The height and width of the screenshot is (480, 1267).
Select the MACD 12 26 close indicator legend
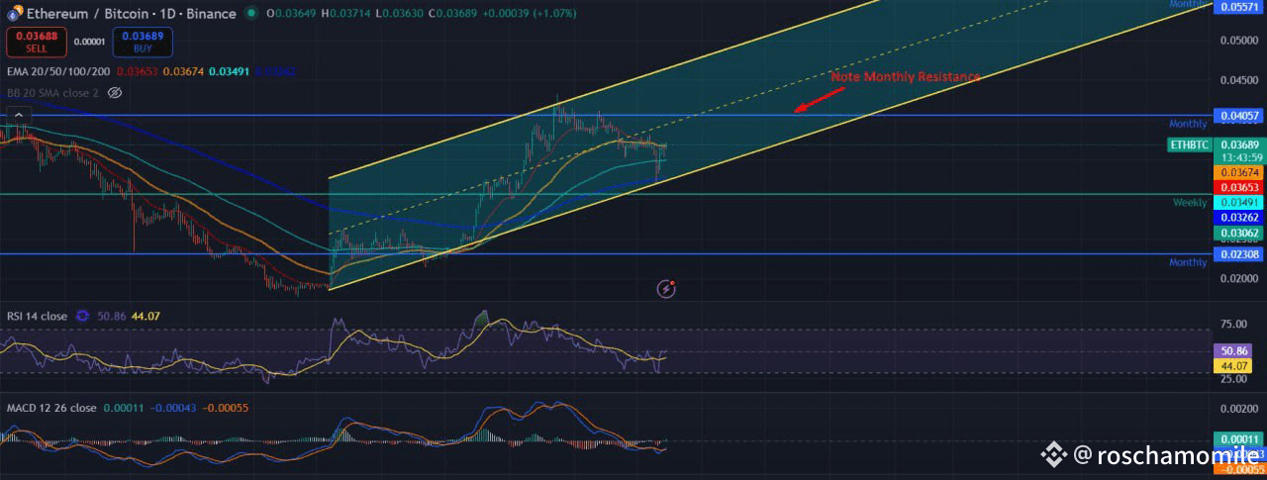51,408
